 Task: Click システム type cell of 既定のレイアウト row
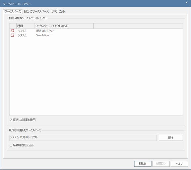tap(22, 31)
